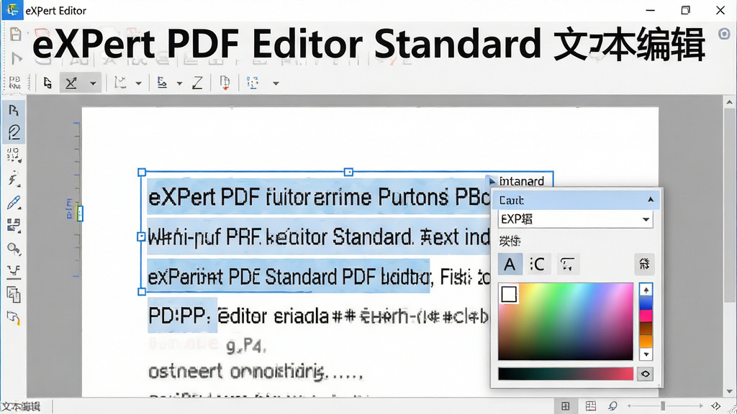Toggle the eye button beside gradient bar
Viewport: 737px width, 414px height.
[646, 374]
